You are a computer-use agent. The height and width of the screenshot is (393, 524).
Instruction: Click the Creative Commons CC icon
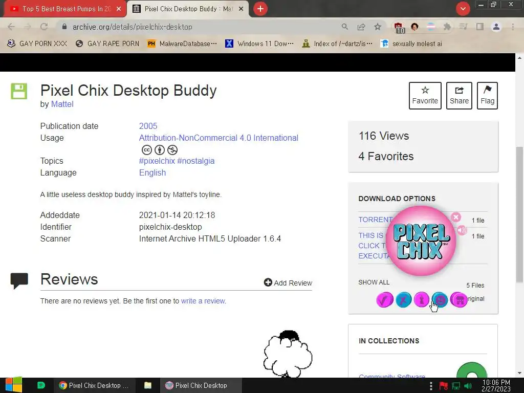coord(147,150)
